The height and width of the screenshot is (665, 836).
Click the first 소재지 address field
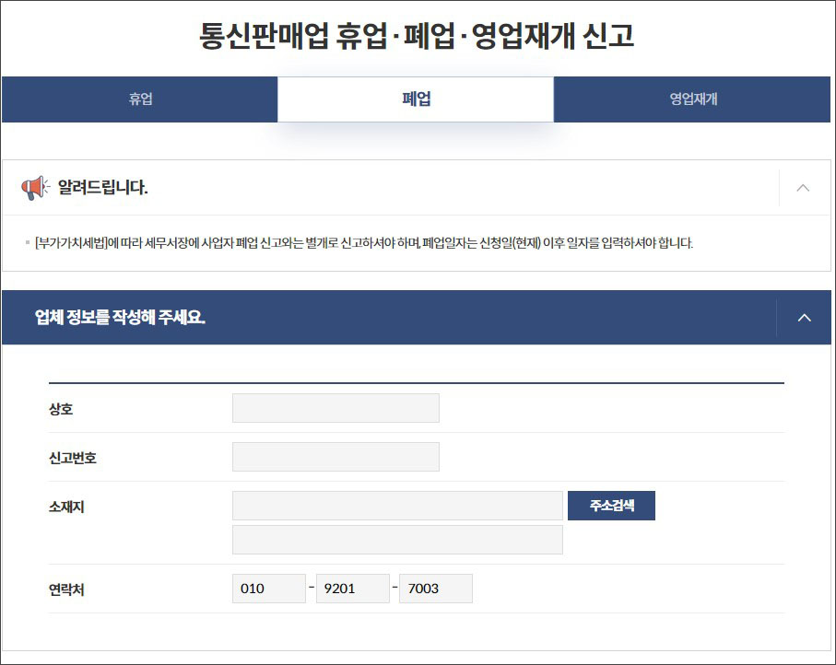pyautogui.click(x=398, y=506)
